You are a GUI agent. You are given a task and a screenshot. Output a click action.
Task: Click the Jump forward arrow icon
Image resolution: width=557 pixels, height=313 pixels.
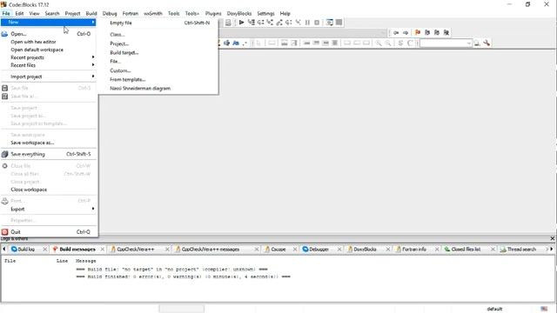click(x=406, y=33)
